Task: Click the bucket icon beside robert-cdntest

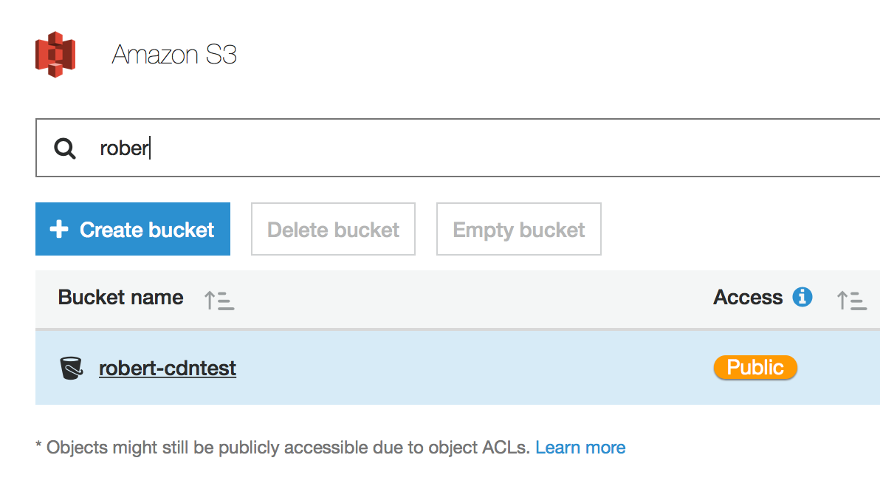Action: pos(72,368)
